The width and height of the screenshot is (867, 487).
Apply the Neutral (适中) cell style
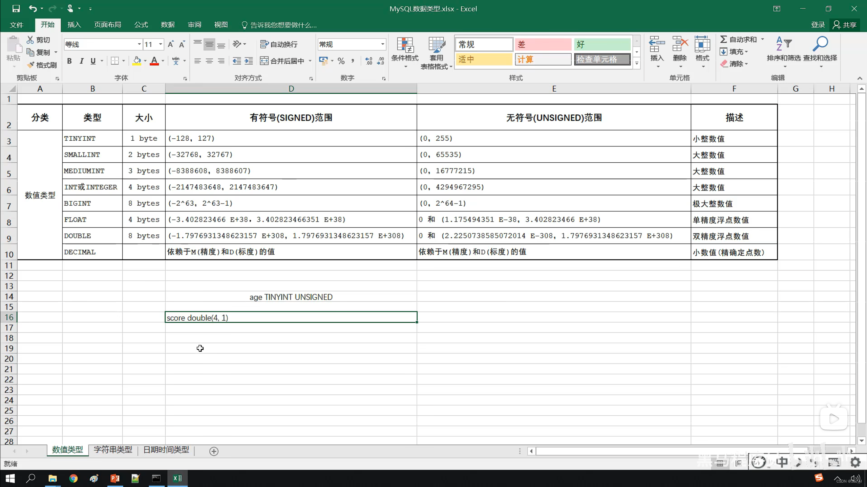pyautogui.click(x=484, y=60)
